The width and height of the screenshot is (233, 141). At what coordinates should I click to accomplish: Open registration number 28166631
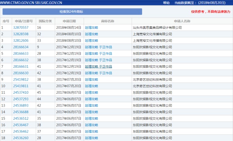21,67
